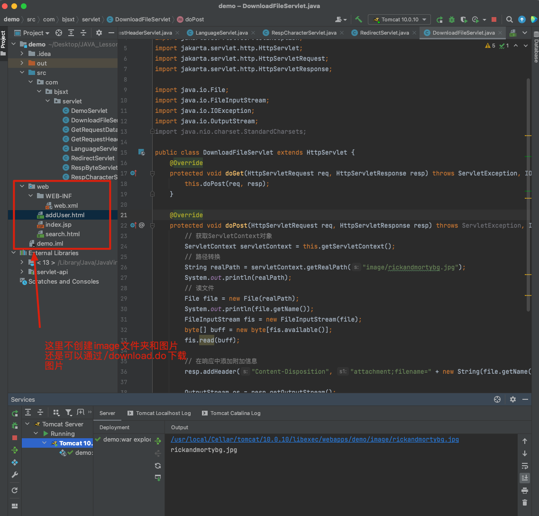
Task: Collapse the Tomcat Server node in Services
Action: point(27,424)
